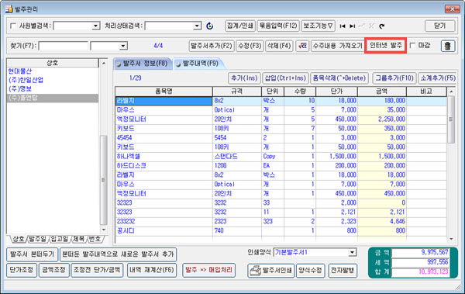This screenshot has height=294, width=465.
Task: Select the 제목 sort tab
Action: pos(78,239)
